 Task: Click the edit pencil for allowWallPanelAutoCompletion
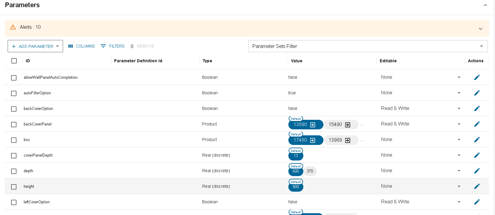477,77
